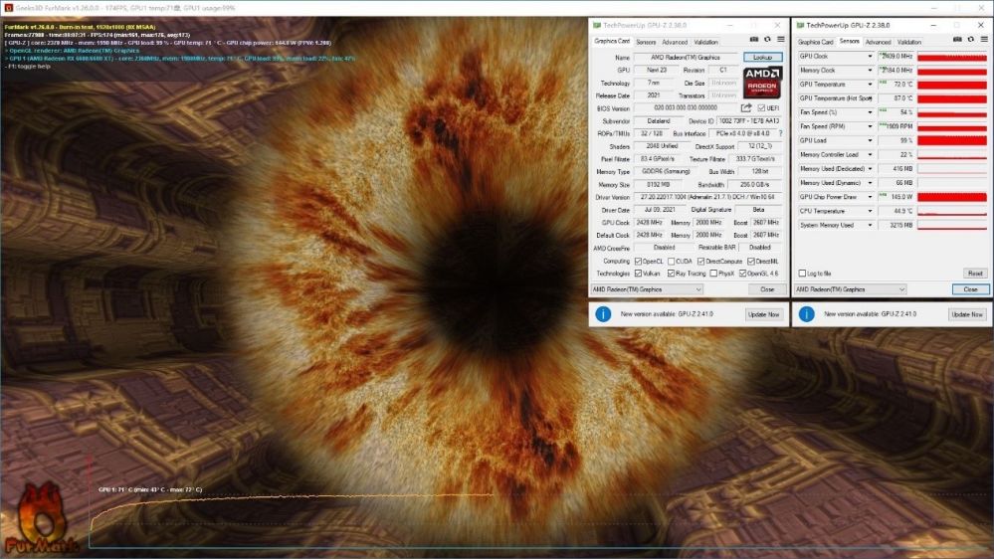The height and width of the screenshot is (559, 994).
Task: Click the Device ID field
Action: click(750, 121)
